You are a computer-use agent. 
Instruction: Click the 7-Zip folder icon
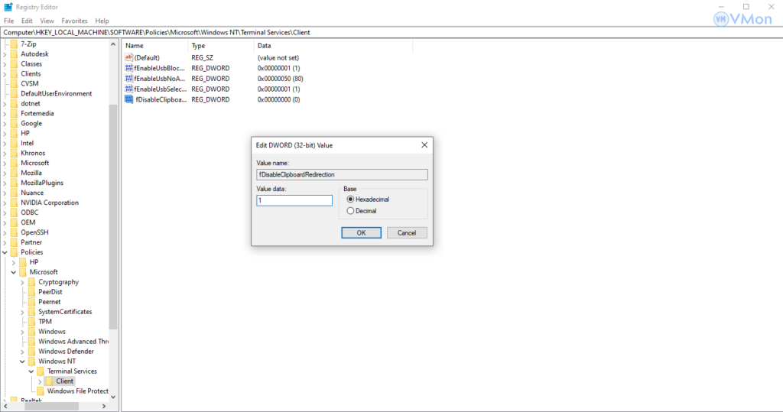click(x=13, y=44)
